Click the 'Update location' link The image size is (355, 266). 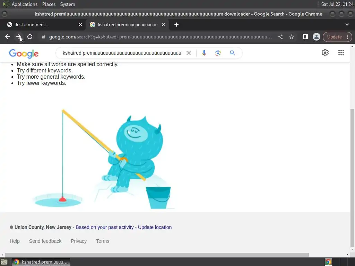pos(155,227)
